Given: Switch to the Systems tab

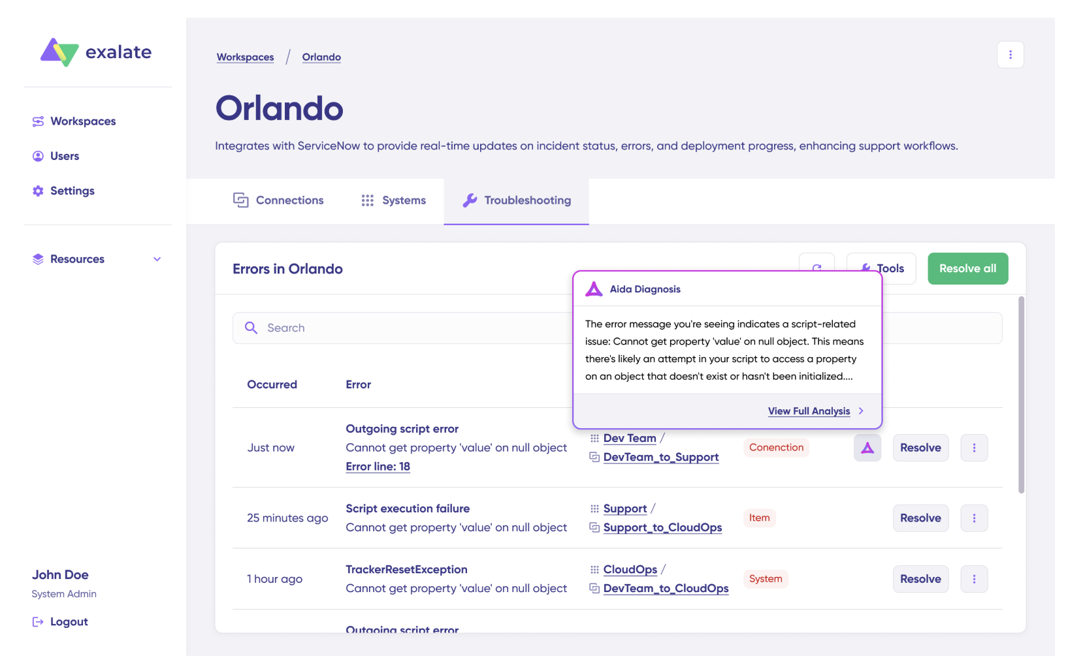Looking at the screenshot, I should [393, 200].
